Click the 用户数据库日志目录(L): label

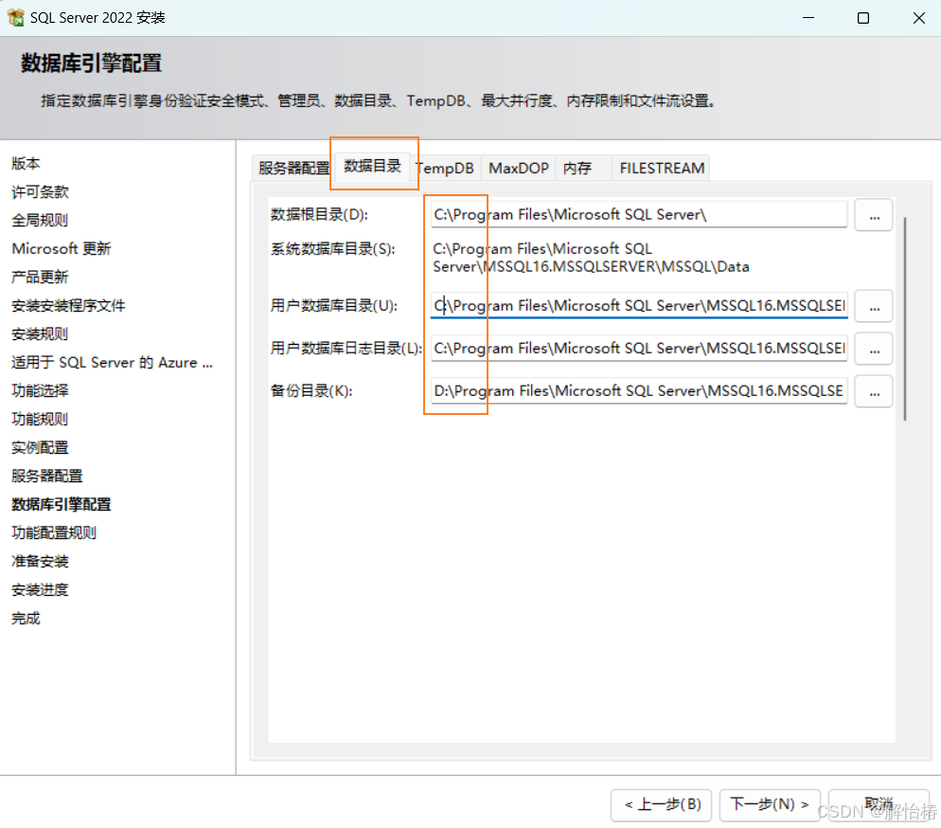tap(346, 349)
